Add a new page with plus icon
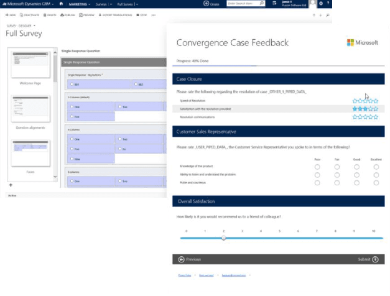This screenshot has width=390, height=296. (x=10, y=185)
